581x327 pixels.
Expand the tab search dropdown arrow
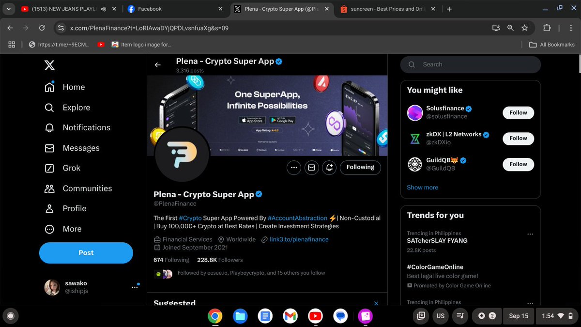tap(9, 9)
